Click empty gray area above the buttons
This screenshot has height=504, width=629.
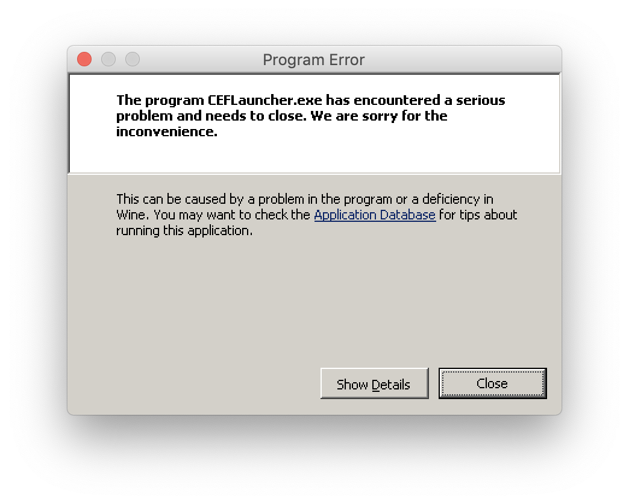314,301
